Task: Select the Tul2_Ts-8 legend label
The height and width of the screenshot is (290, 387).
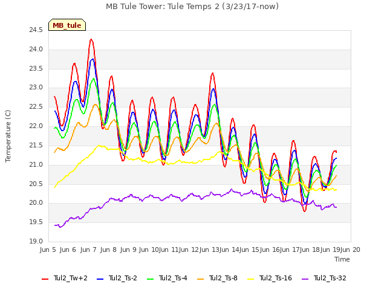Action: pos(223,278)
